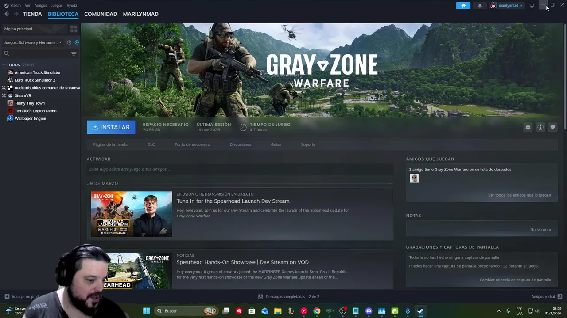Open the DLC tab
This screenshot has width=567, height=318.
pyautogui.click(x=151, y=144)
